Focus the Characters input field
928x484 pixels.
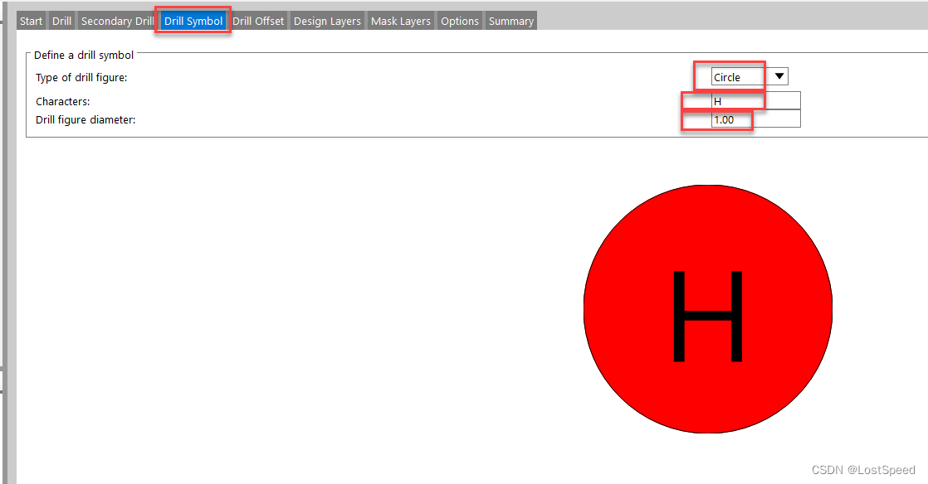(755, 100)
